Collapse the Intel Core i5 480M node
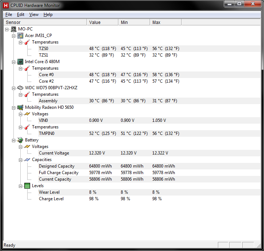Screen dimensions: 264x251 pyautogui.click(x=13, y=62)
